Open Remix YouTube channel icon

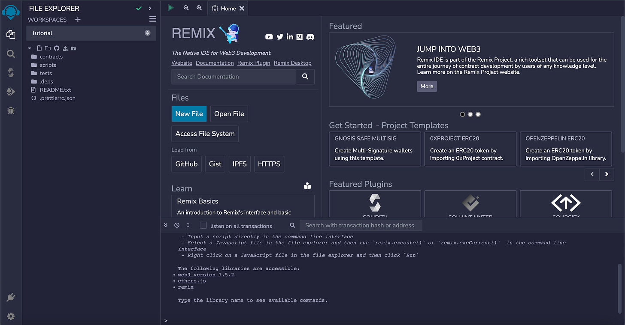(269, 37)
